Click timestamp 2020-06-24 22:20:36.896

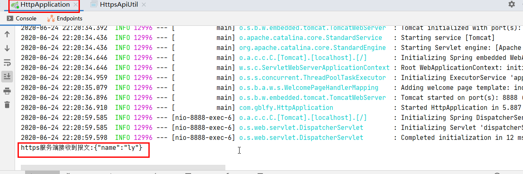point(64,98)
